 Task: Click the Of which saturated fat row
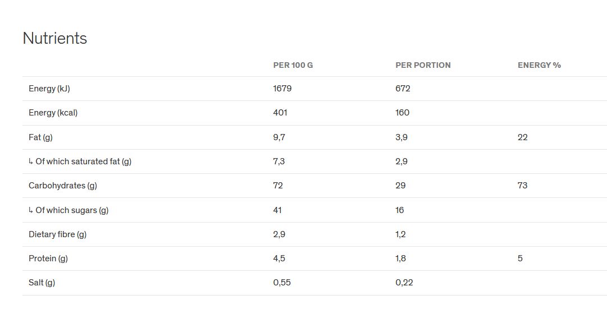click(x=314, y=161)
